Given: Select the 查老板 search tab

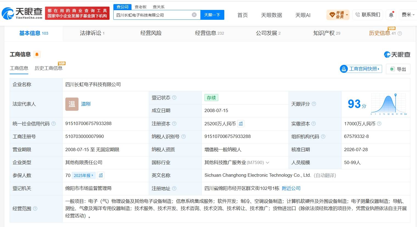Looking at the screenshot, I should pyautogui.click(x=141, y=7).
